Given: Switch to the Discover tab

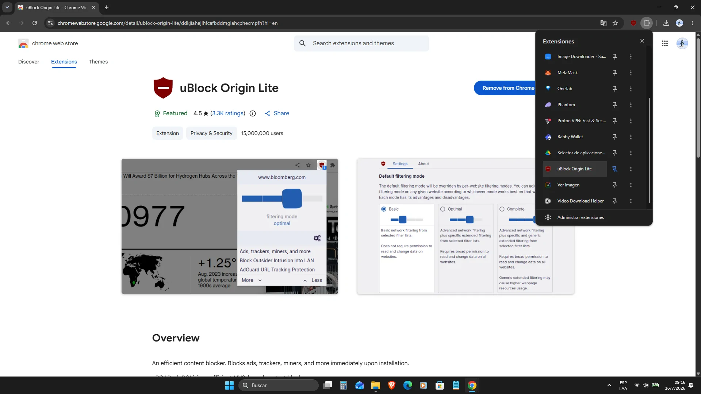Looking at the screenshot, I should (29, 62).
